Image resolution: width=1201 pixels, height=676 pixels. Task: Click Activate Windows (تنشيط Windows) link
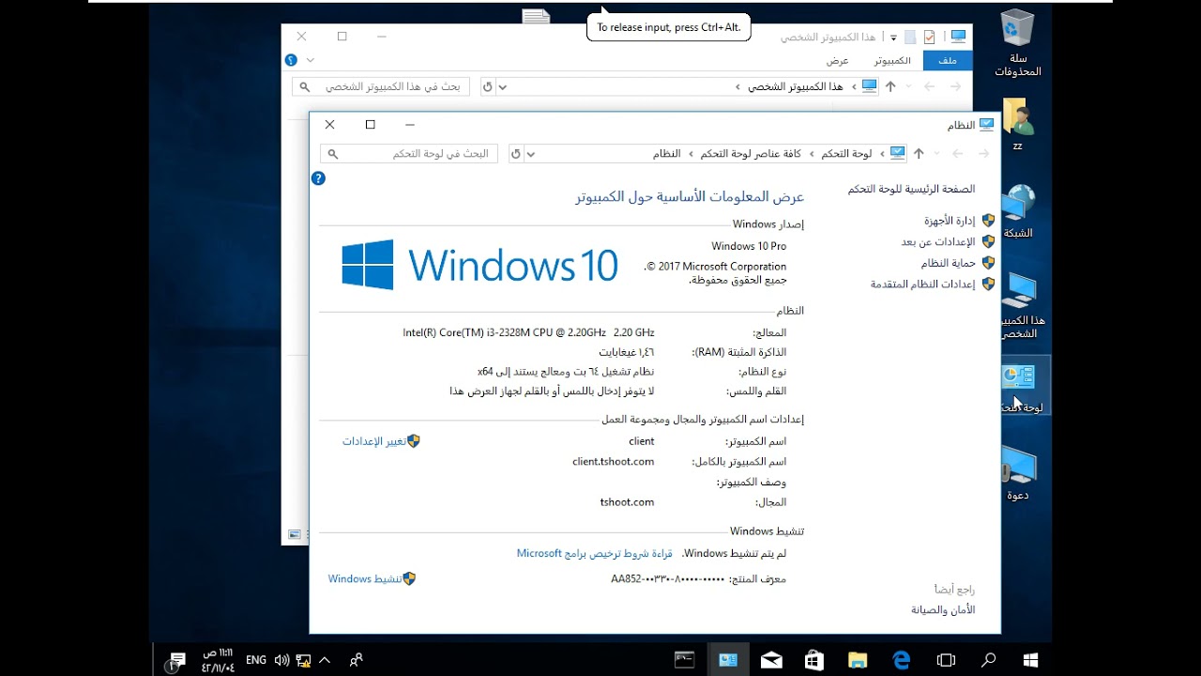coord(364,579)
